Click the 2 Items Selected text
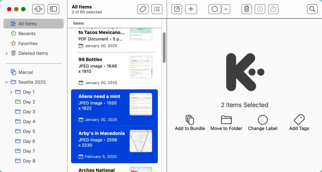Viewport: 322px width, 172px height. pyautogui.click(x=245, y=105)
